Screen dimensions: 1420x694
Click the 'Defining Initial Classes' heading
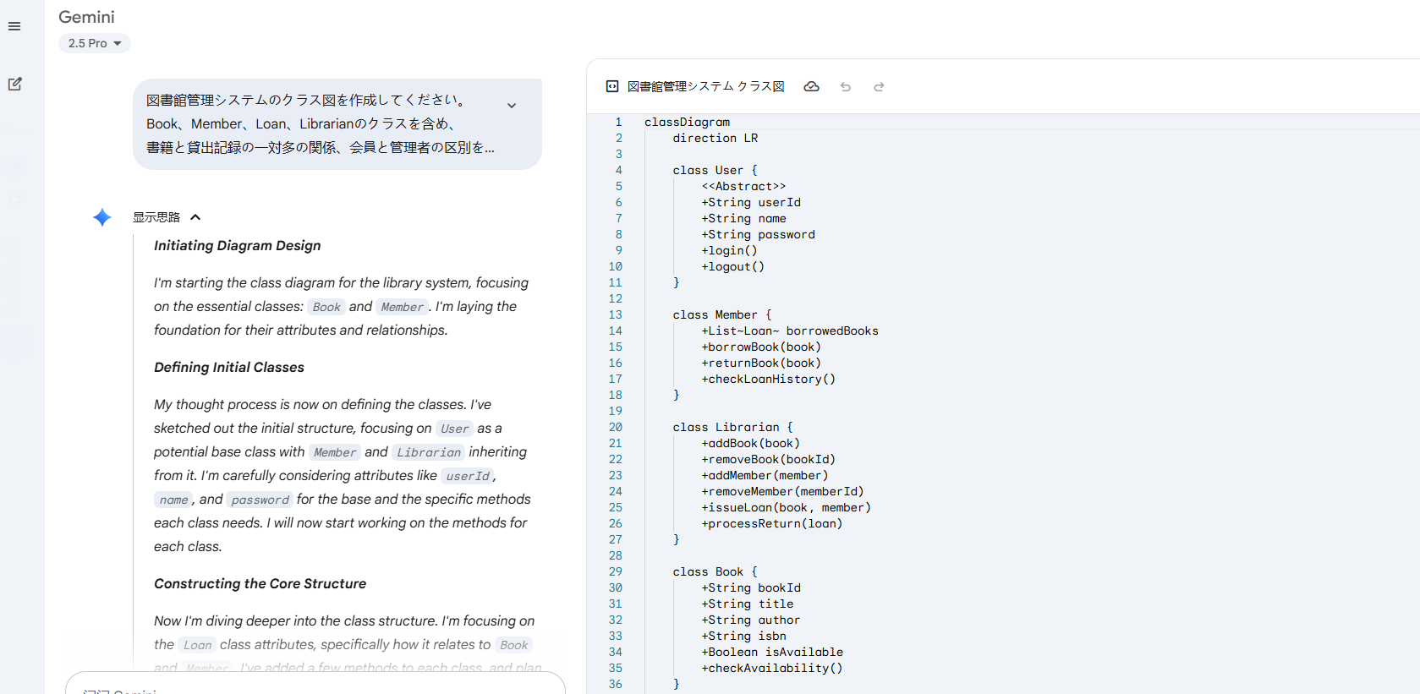[229, 367]
